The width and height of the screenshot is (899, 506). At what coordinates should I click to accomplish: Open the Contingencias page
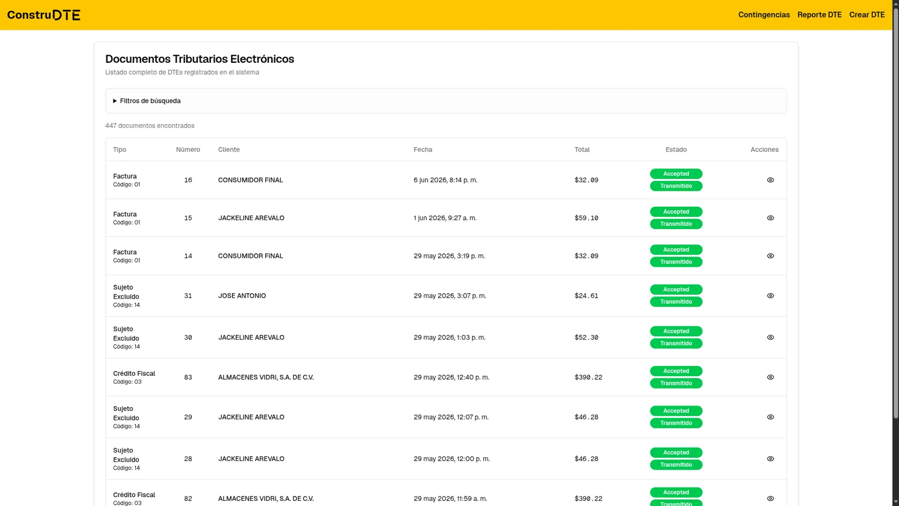764,15
